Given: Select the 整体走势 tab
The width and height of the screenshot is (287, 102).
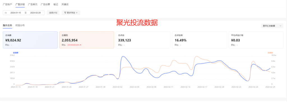Looking at the screenshot, I should coord(8,25).
